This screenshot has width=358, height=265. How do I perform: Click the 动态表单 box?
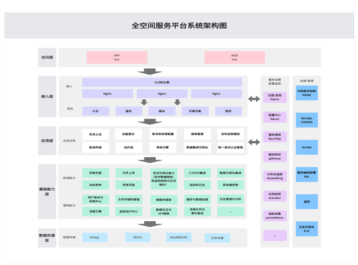coord(96,185)
